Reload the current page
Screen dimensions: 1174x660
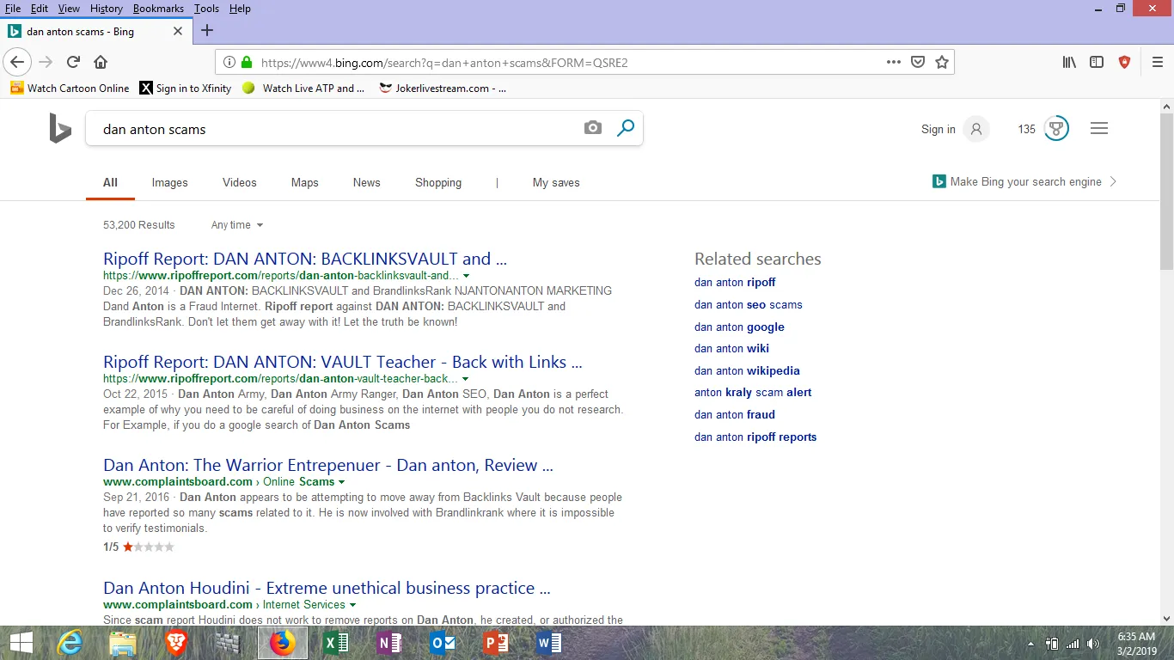(74, 62)
